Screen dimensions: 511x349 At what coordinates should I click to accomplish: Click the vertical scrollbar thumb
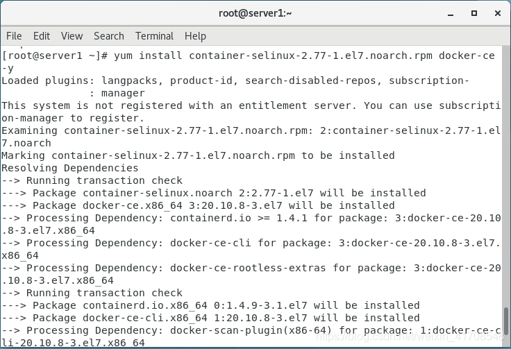(506, 321)
